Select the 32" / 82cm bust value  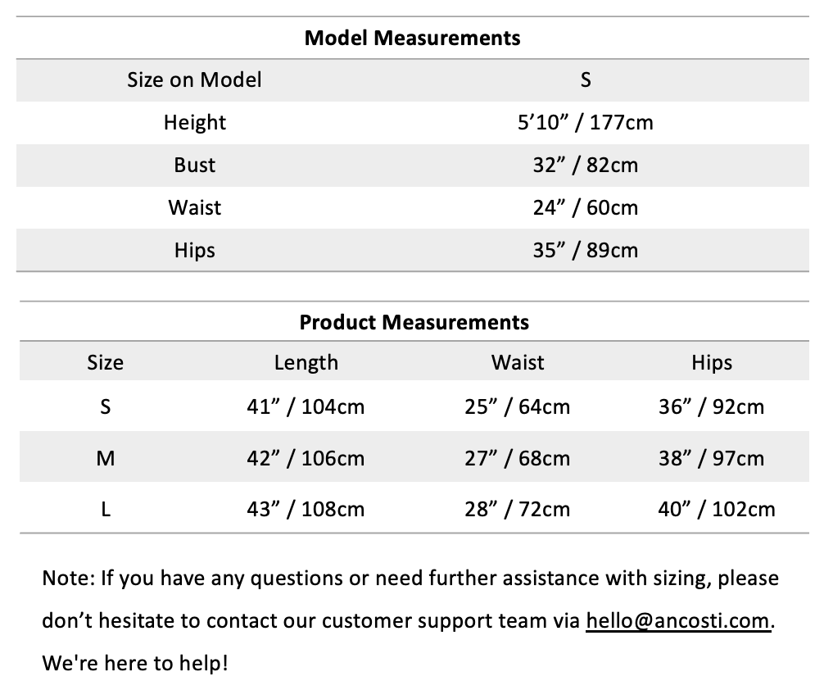click(585, 165)
